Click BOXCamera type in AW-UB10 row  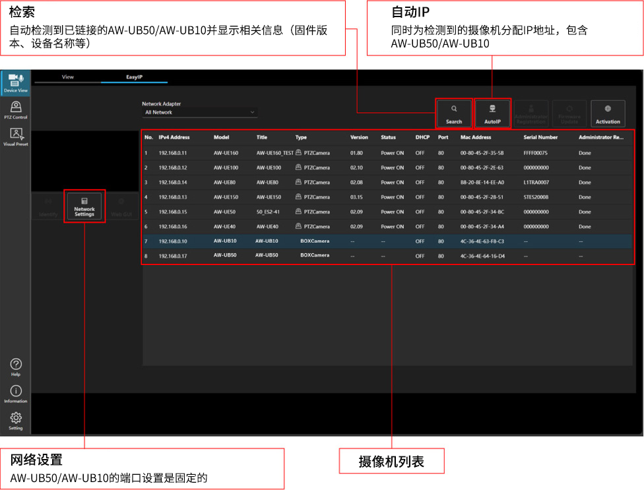[315, 241]
